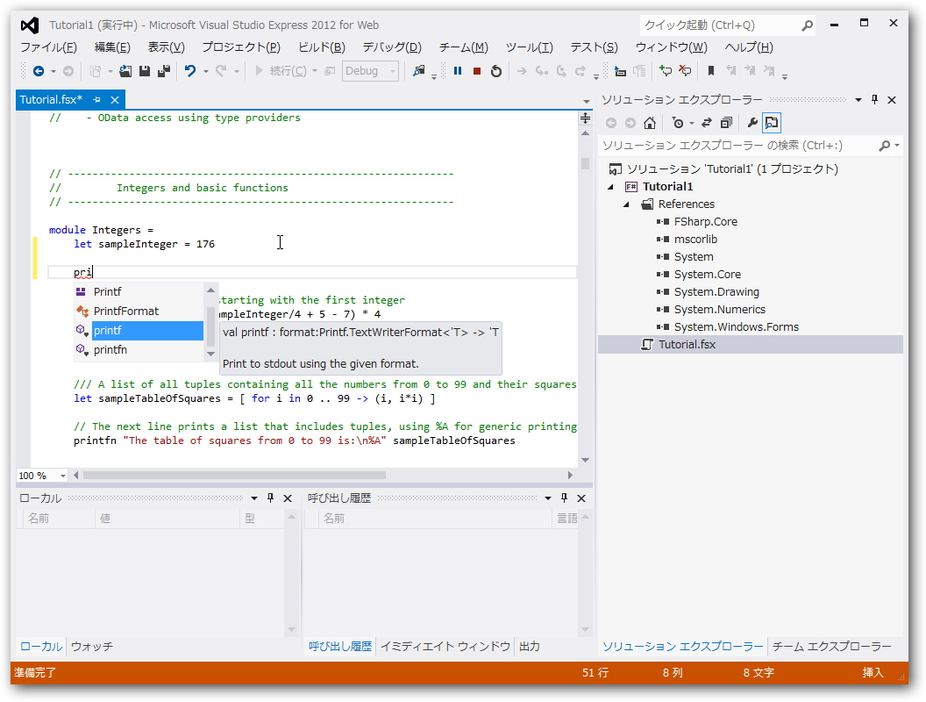
Task: Collapse the Tutorial1 project node
Action: point(611,186)
